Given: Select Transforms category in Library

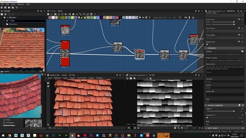Looking at the screenshot, I should 10,123.
